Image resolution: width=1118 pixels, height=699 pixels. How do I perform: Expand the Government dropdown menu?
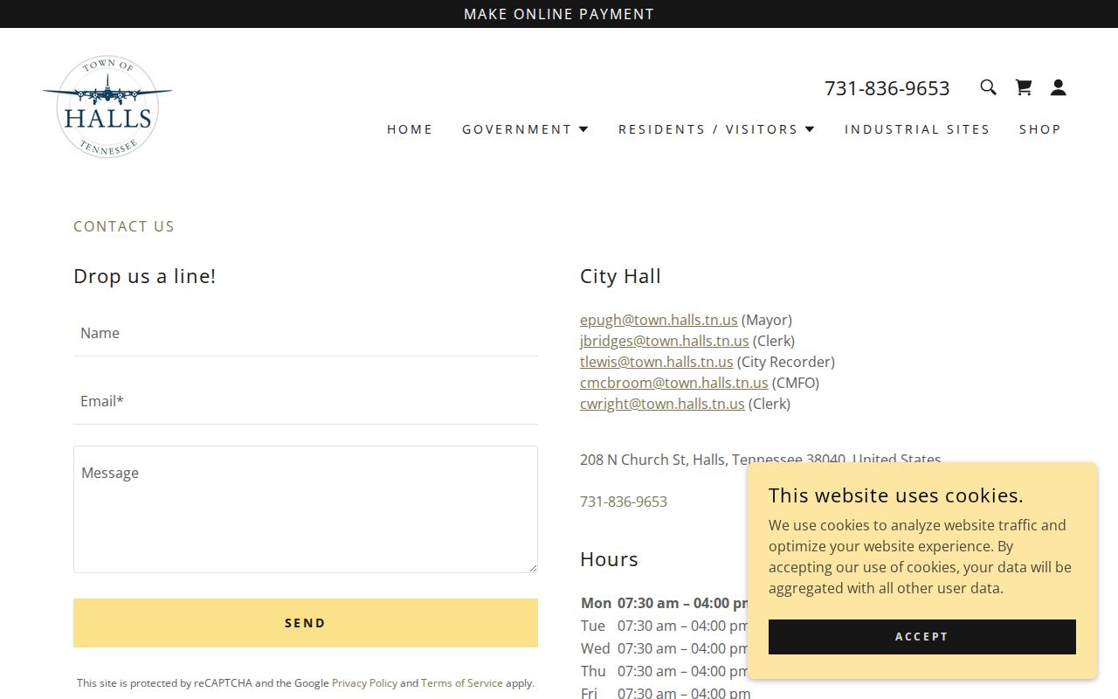526,129
